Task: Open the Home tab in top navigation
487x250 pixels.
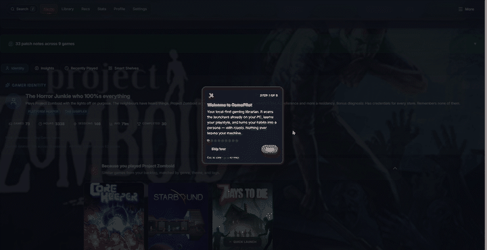Action: click(x=49, y=9)
